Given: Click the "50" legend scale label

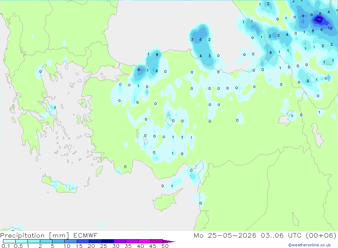Looking at the screenshot, I should pyautogui.click(x=165, y=246).
